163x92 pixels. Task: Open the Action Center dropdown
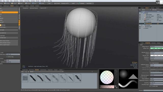pos(57,3)
